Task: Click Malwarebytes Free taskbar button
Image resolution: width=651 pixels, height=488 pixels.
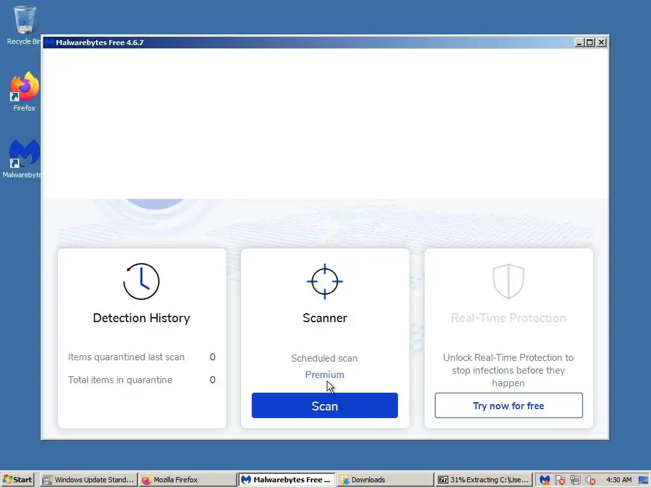Action: click(x=287, y=480)
